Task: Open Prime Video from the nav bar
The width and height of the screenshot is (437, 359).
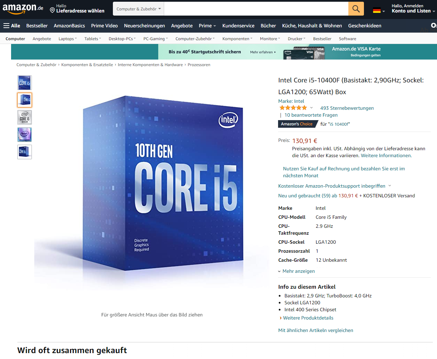Action: point(105,26)
